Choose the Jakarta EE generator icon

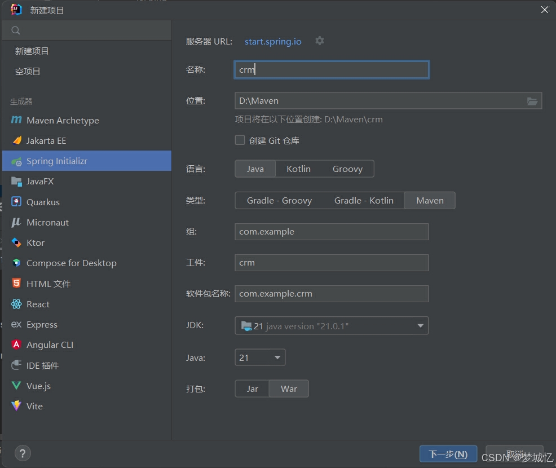pos(16,140)
